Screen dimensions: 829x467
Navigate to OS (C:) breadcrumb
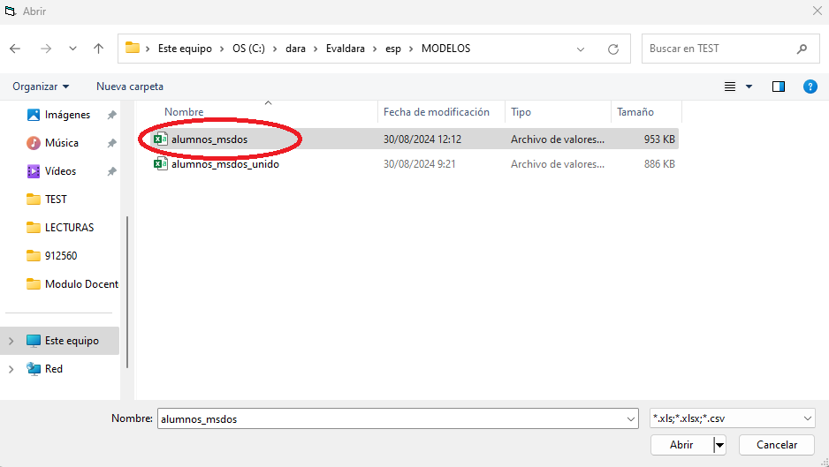[248, 49]
